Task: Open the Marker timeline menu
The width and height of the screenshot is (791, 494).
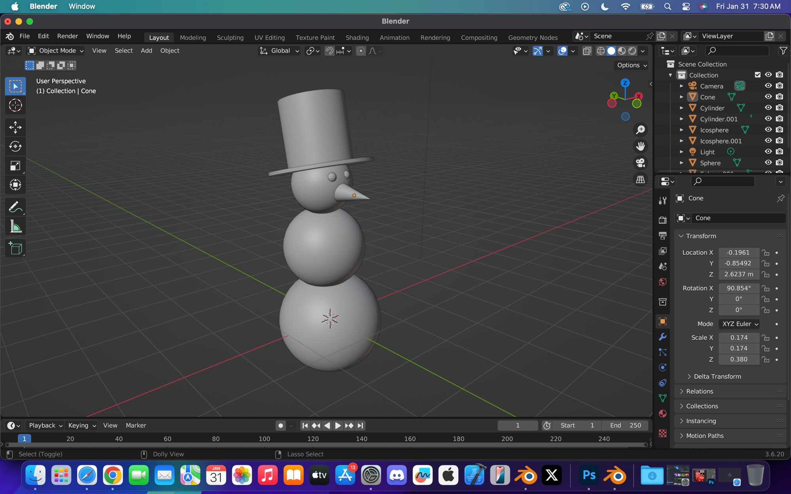Action: [x=136, y=425]
